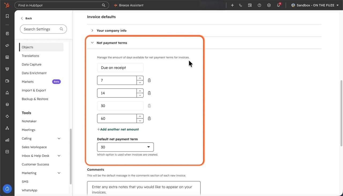Open Content icon in left rail

(x=7, y=57)
